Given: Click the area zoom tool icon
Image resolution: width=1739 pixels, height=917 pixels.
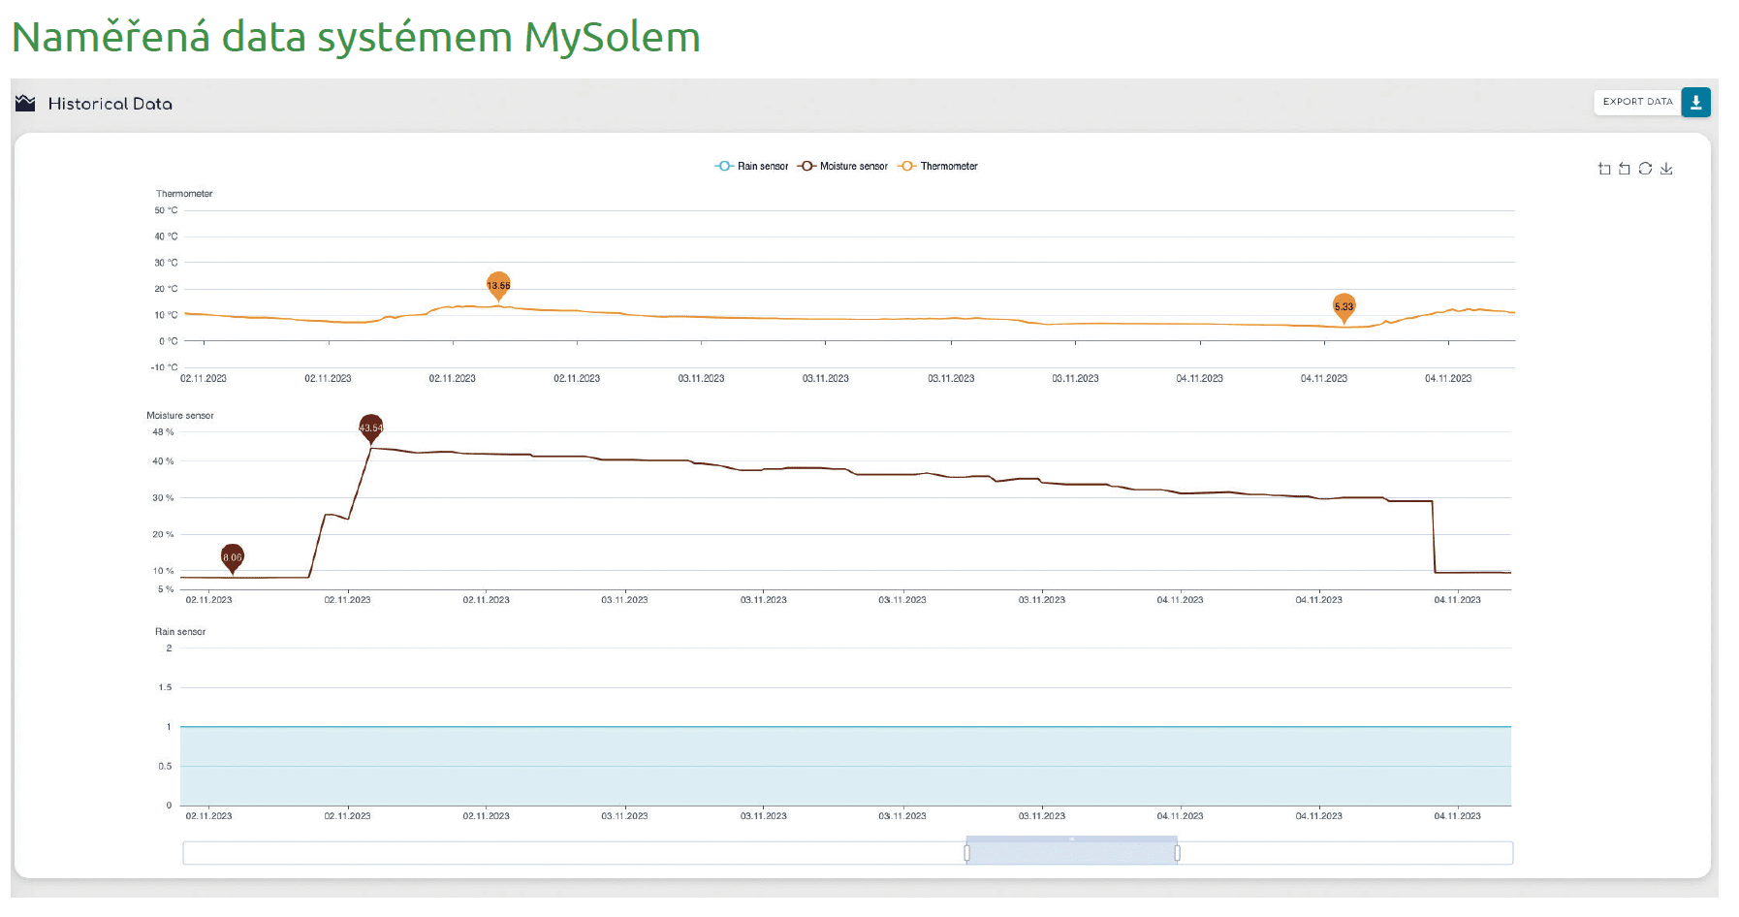Looking at the screenshot, I should (1604, 169).
